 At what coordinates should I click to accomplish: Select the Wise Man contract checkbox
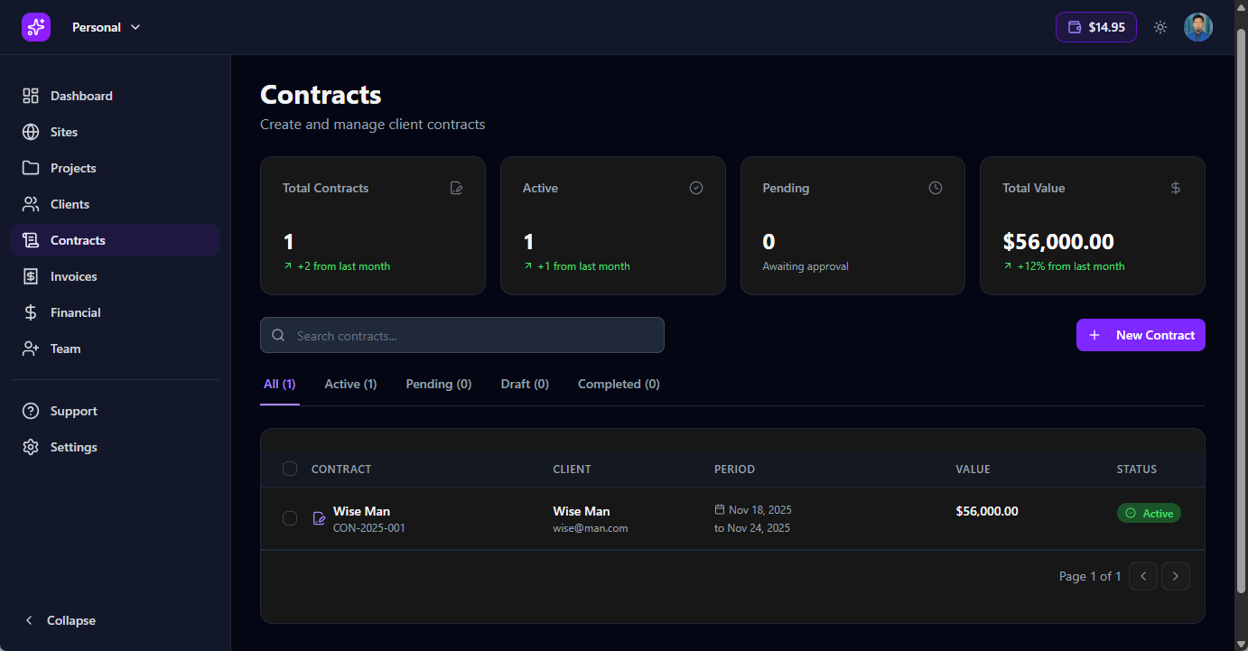pos(290,518)
